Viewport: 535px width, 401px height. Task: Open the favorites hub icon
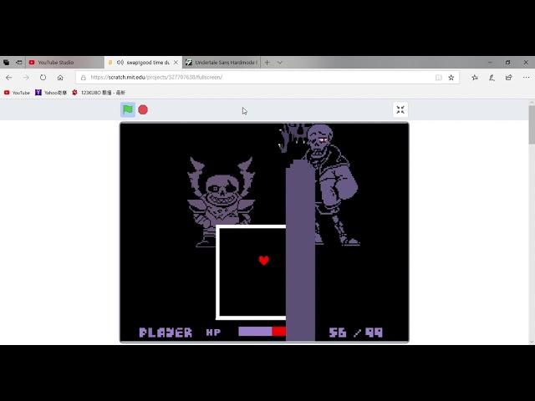click(x=475, y=78)
